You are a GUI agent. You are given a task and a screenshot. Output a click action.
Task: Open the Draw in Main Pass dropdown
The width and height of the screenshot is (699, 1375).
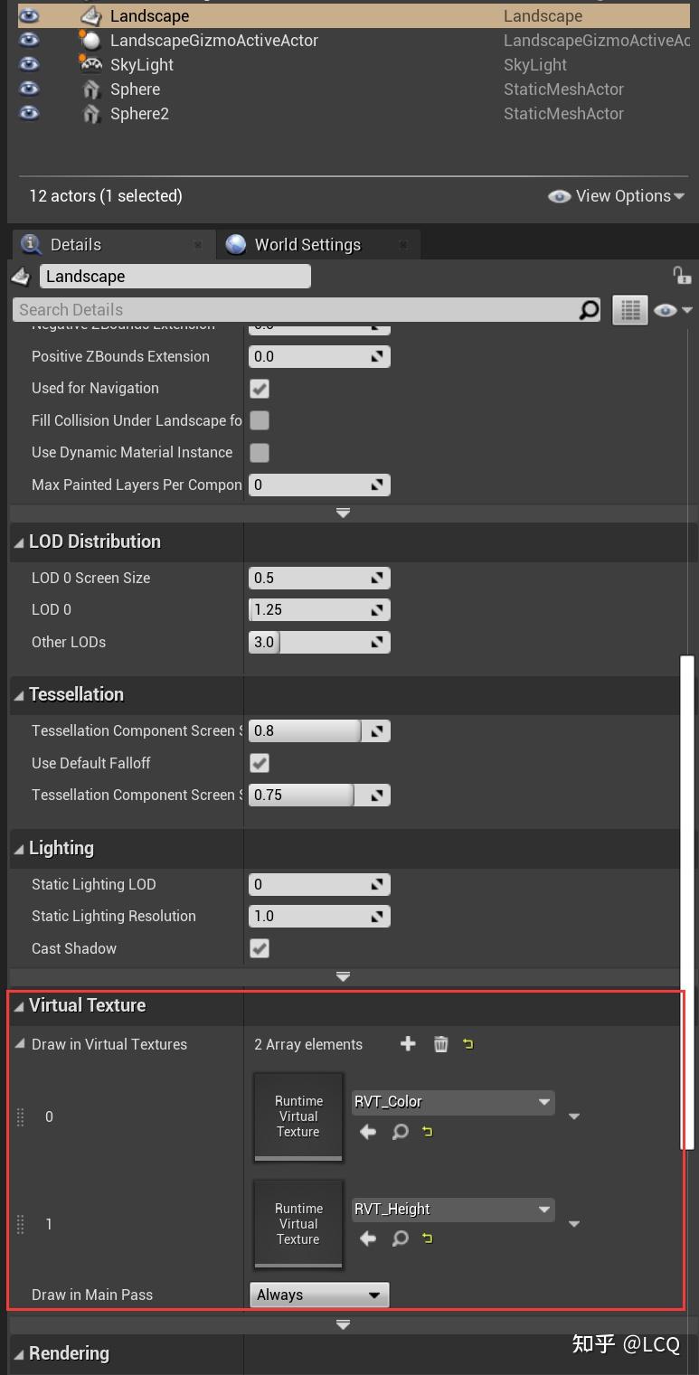[x=318, y=1295]
